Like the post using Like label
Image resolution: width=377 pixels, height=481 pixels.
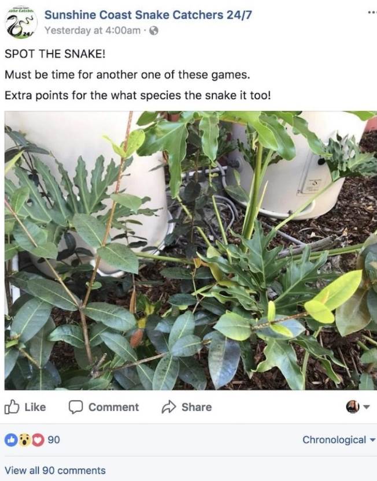click(35, 408)
